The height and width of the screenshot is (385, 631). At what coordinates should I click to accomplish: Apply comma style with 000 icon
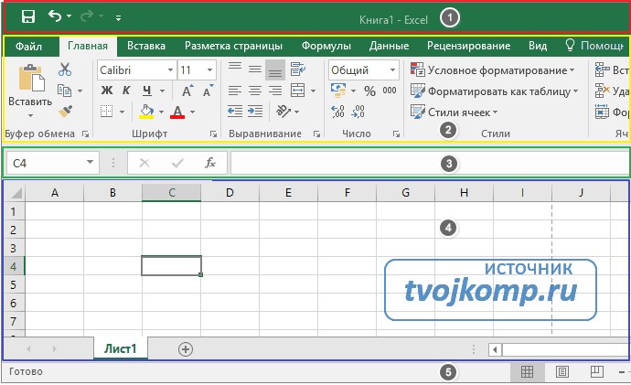[x=390, y=91]
